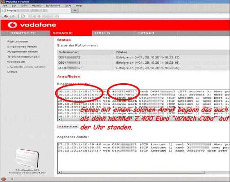The width and height of the screenshot is (230, 182).
Task: Click the Firefox icon in title bar
Action: tap(3, 2)
